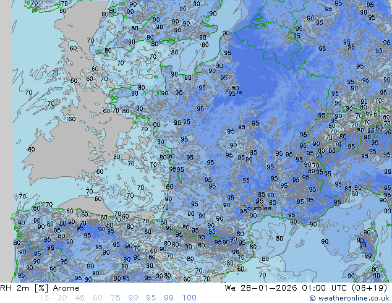Select the 100 value in the legend

(x=189, y=298)
